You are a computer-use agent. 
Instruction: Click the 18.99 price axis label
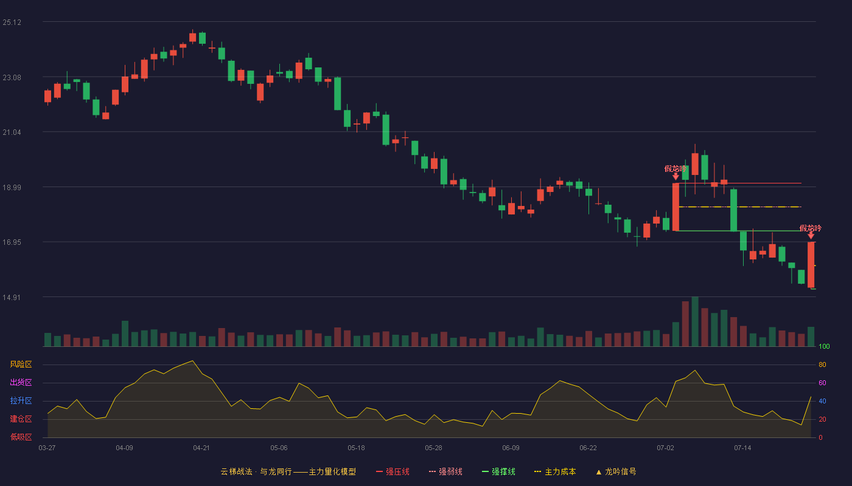[12, 188]
